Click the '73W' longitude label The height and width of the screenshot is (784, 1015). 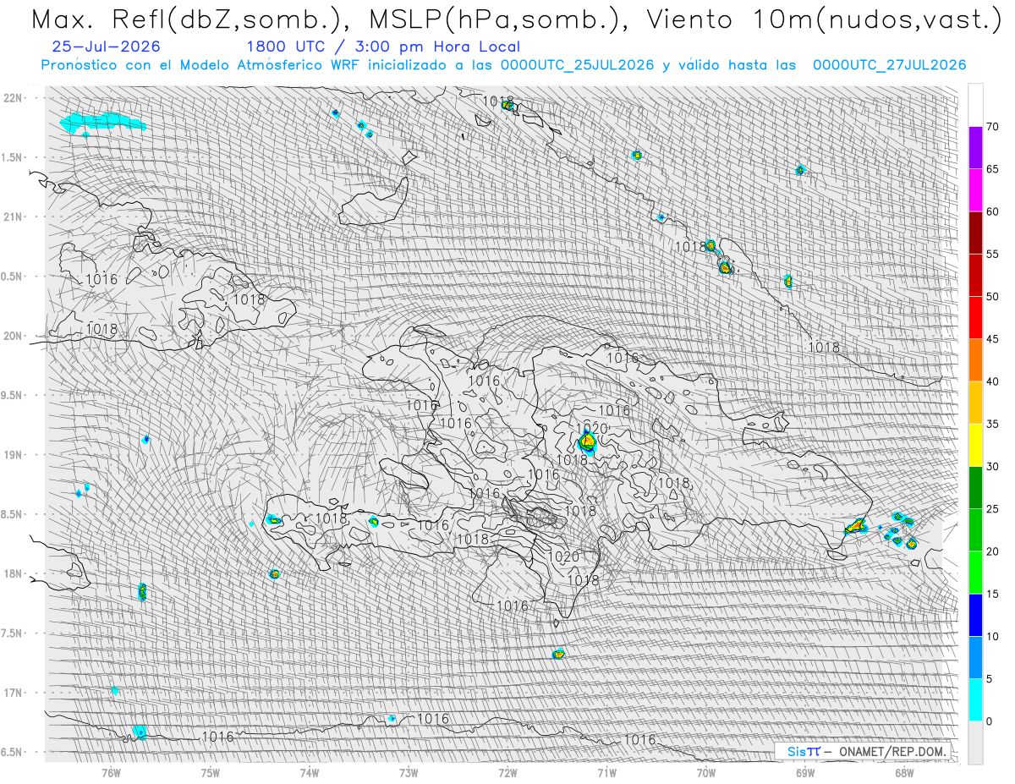click(409, 772)
